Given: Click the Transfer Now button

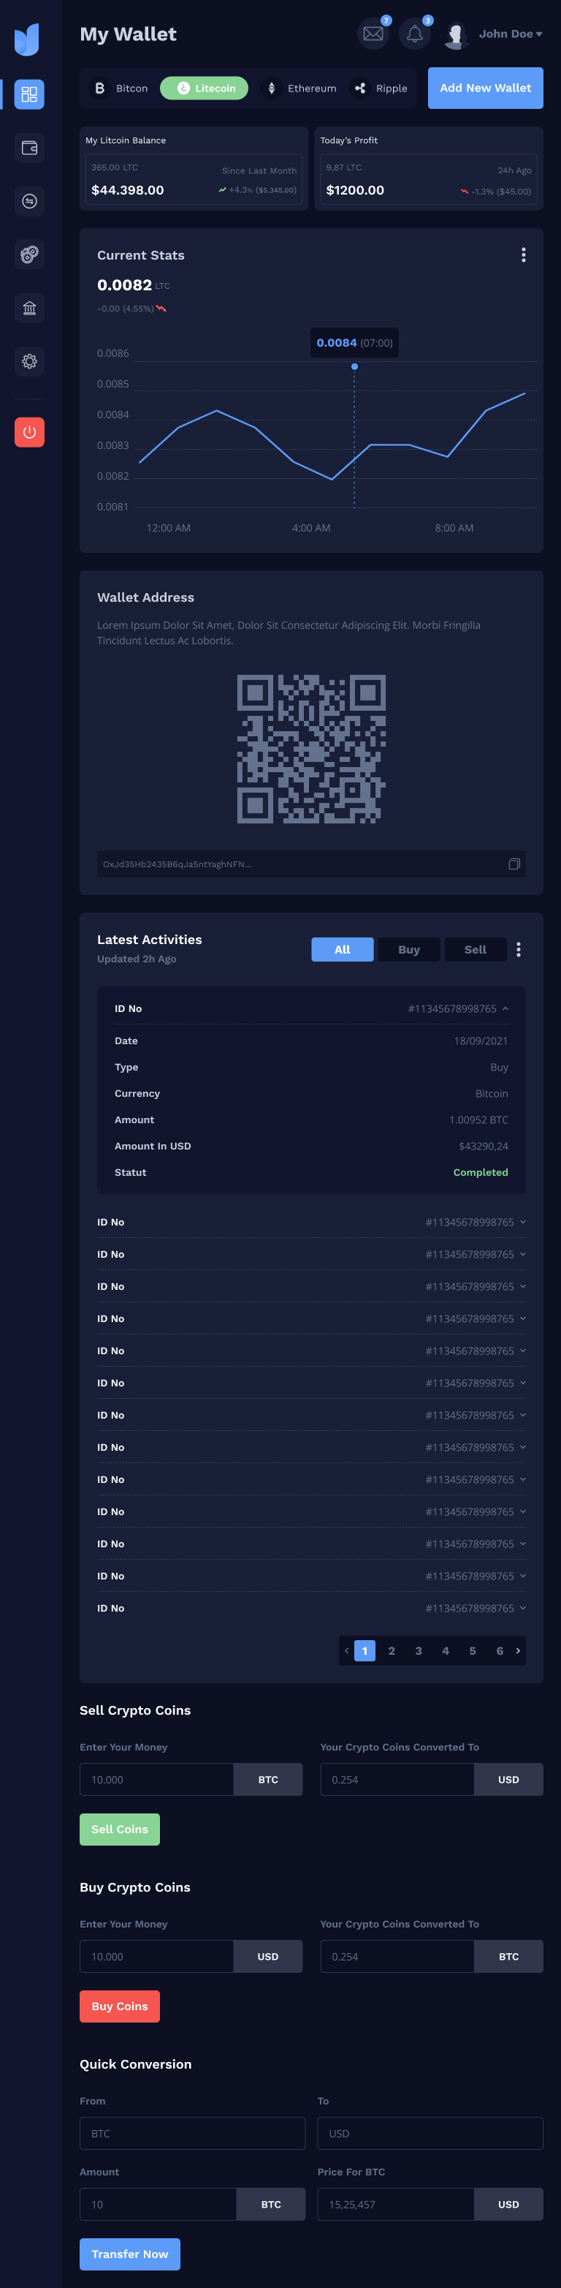Looking at the screenshot, I should tap(129, 2254).
